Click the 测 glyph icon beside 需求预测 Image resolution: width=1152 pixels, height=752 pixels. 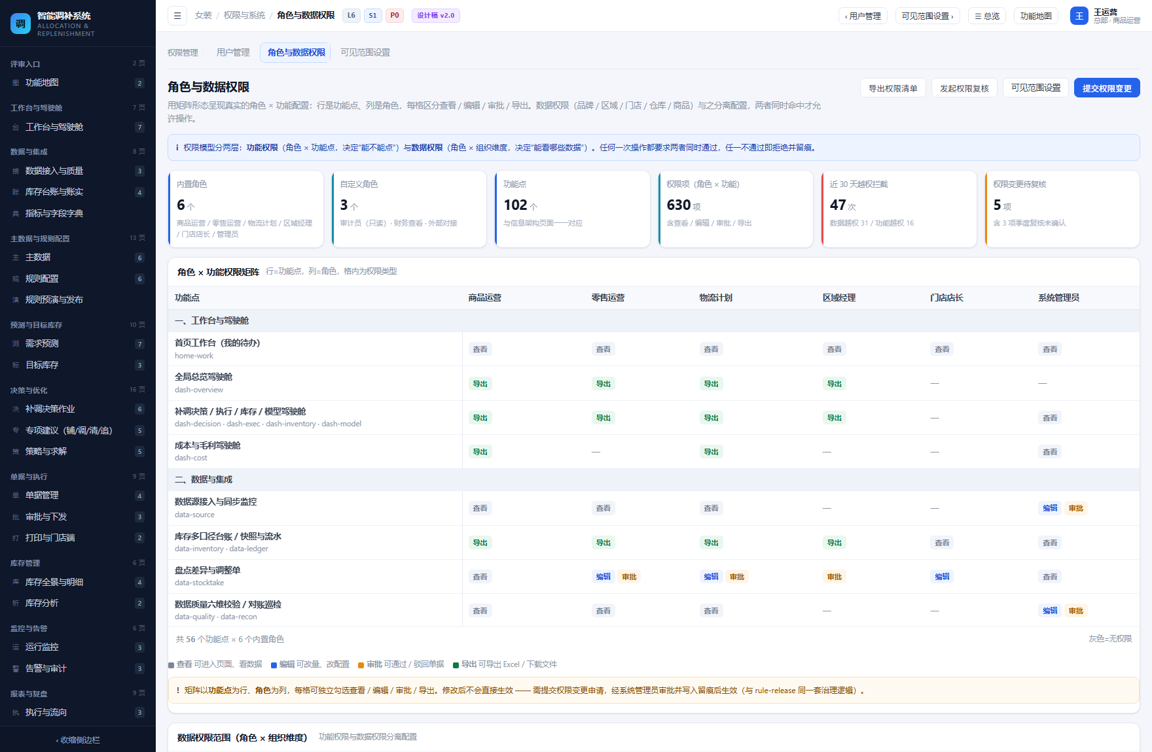coord(16,344)
